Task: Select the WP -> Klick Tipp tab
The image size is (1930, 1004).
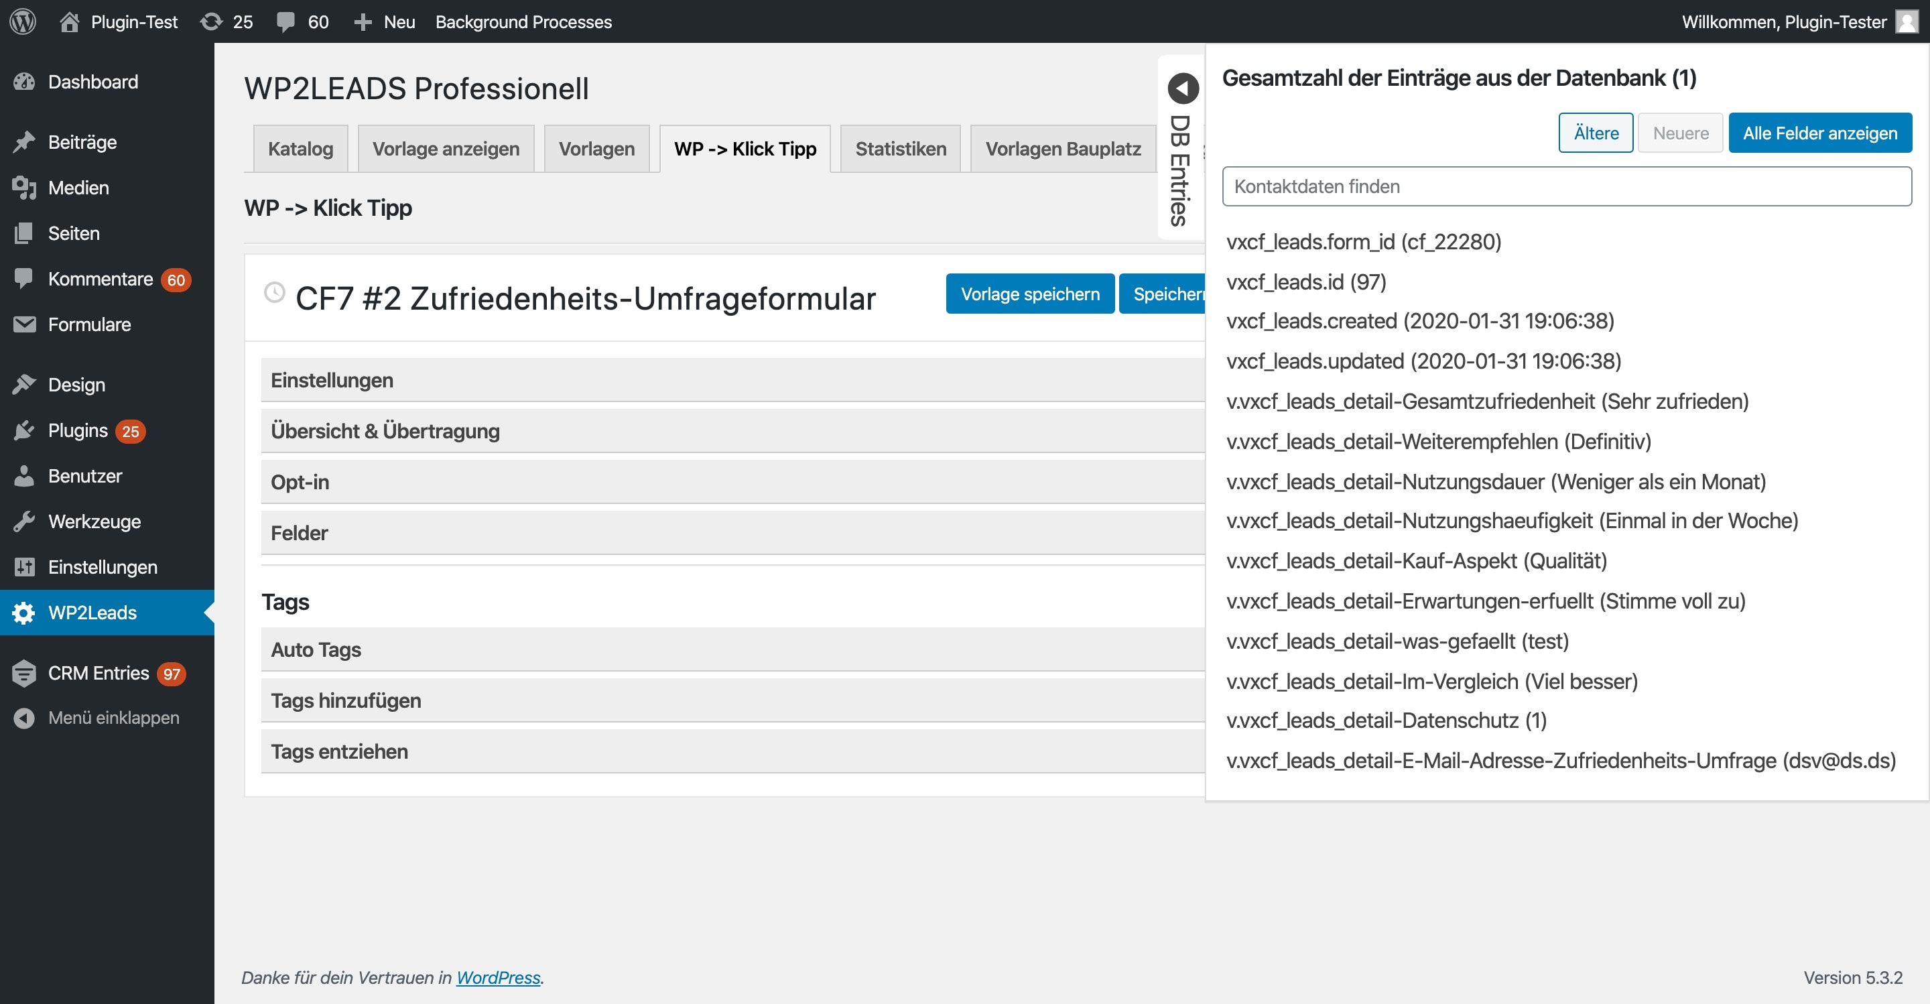Action: 745,148
